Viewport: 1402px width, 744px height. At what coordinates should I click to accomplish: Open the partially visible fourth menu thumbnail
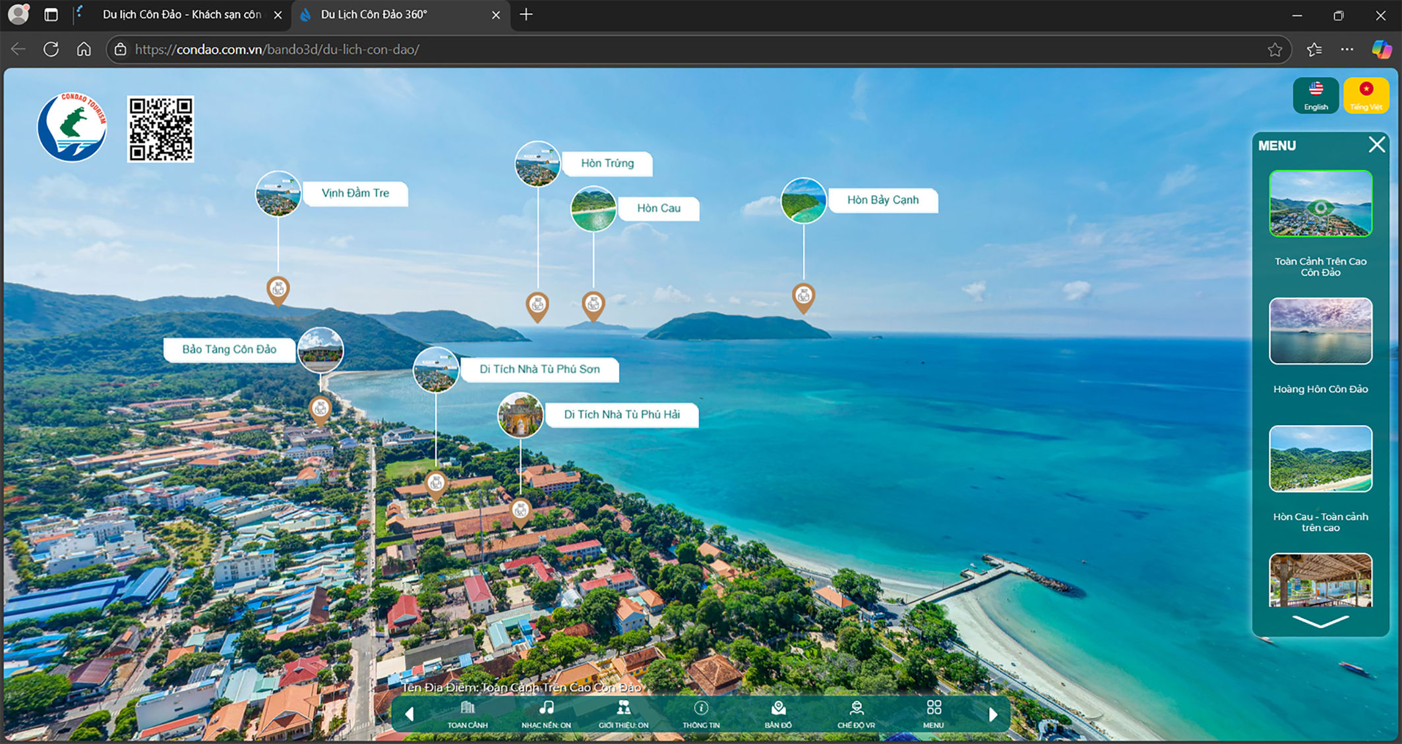pos(1320,580)
